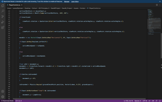Click the else keyword on line 51
The image size is (162, 102).
click(x=21, y=27)
